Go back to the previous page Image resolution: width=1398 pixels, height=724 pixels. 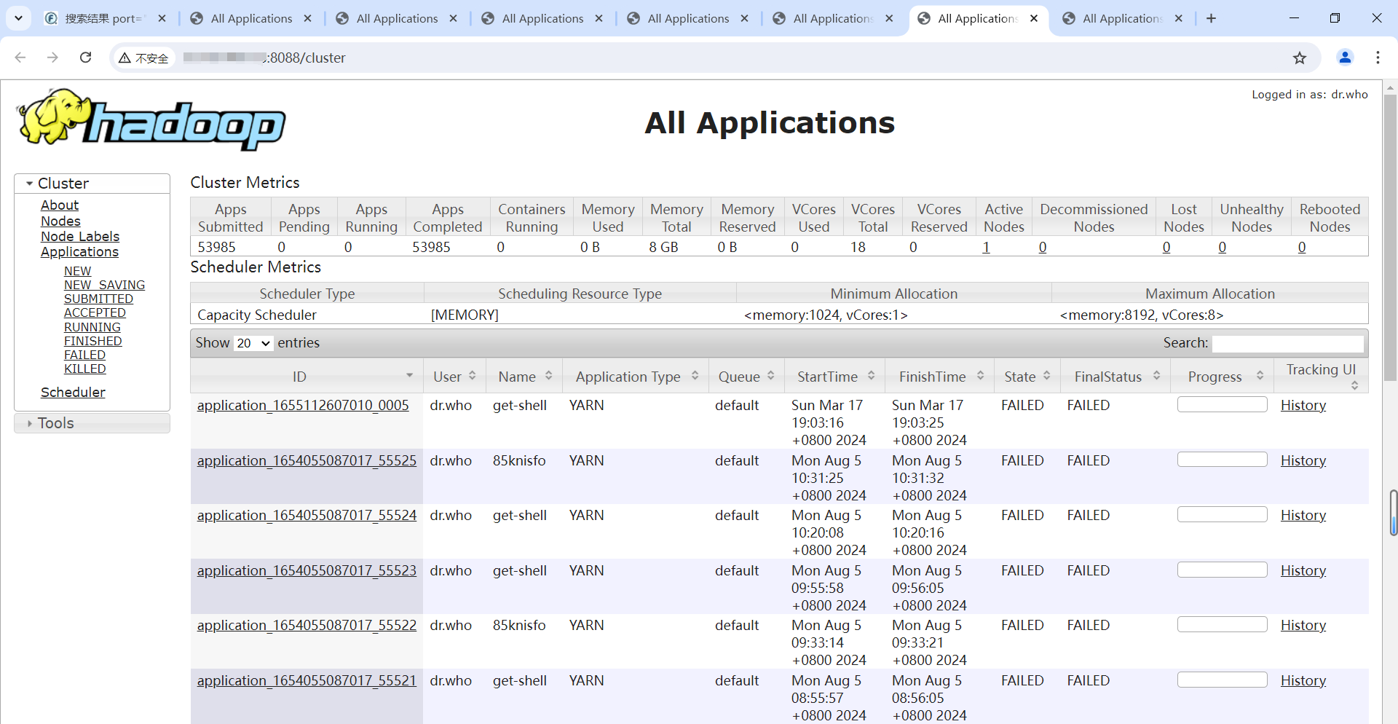(x=20, y=58)
